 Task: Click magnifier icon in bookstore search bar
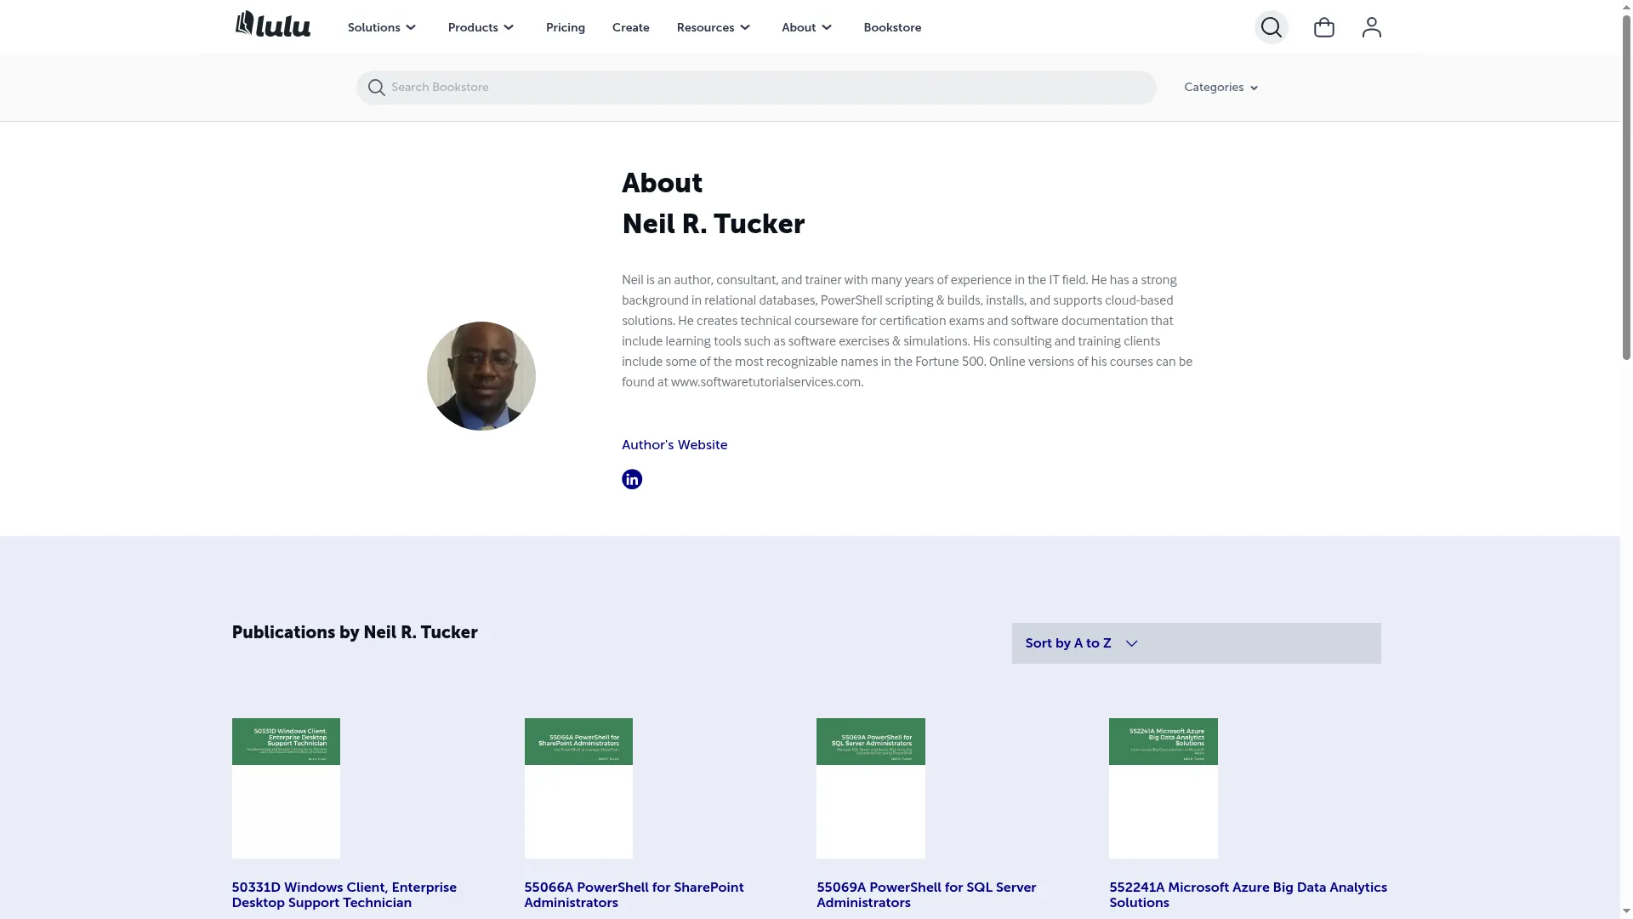tap(376, 88)
